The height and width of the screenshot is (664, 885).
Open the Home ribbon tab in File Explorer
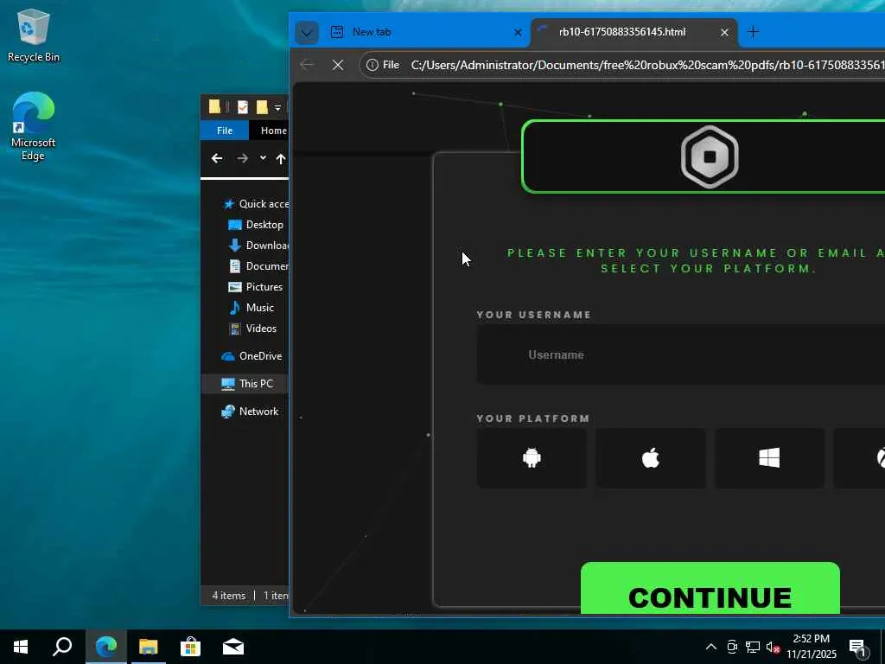[x=274, y=131]
